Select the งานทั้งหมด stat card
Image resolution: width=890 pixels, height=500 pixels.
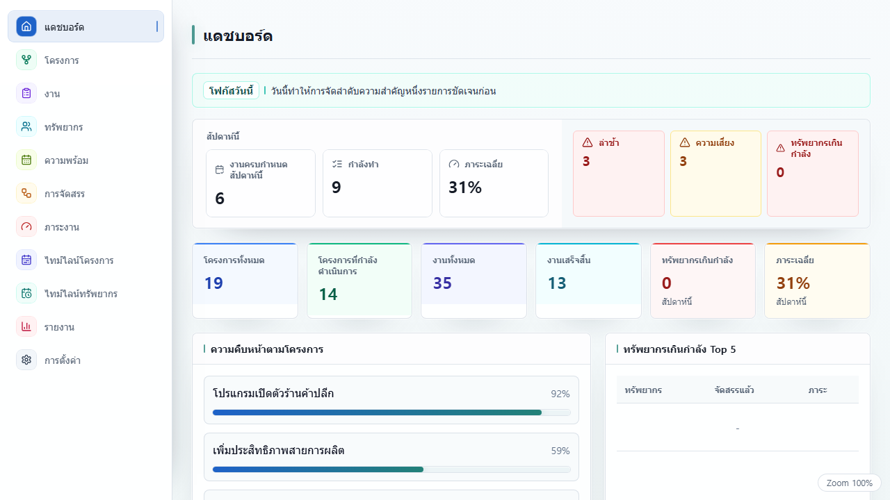(474, 281)
